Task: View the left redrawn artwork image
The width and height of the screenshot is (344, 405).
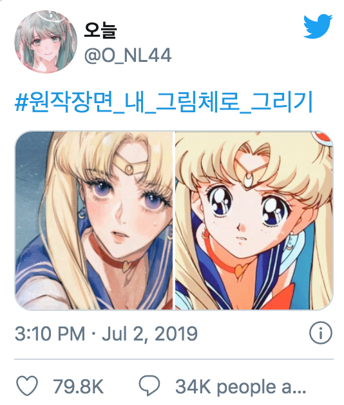Action: click(x=94, y=221)
